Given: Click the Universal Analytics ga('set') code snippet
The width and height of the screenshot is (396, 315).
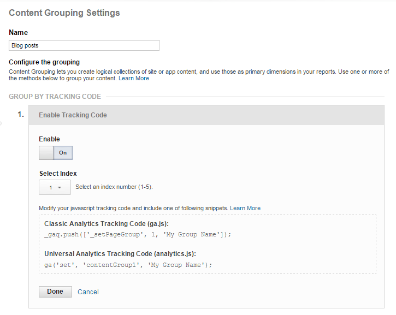Looking at the screenshot, I should [128, 265].
